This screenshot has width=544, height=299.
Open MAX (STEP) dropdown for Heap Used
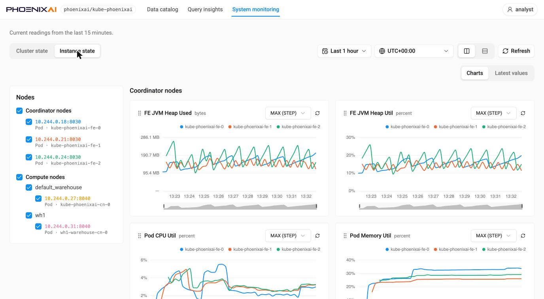[288, 113]
